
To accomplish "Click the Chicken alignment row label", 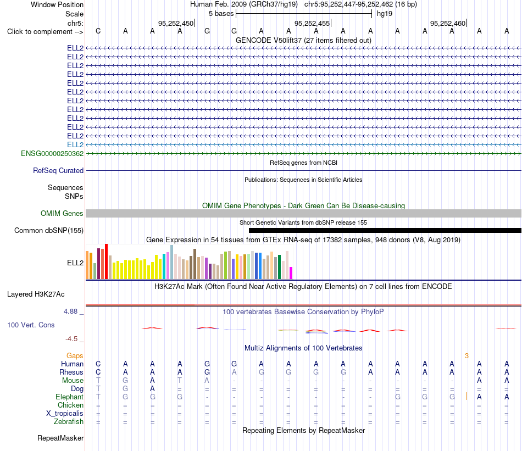I will [x=70, y=405].
